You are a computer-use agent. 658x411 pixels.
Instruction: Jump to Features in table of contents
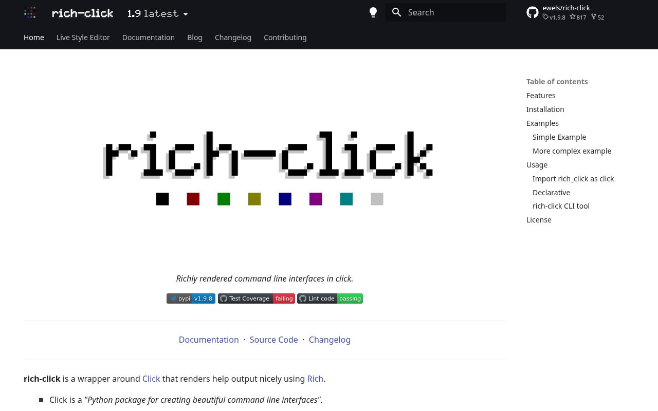click(x=541, y=96)
